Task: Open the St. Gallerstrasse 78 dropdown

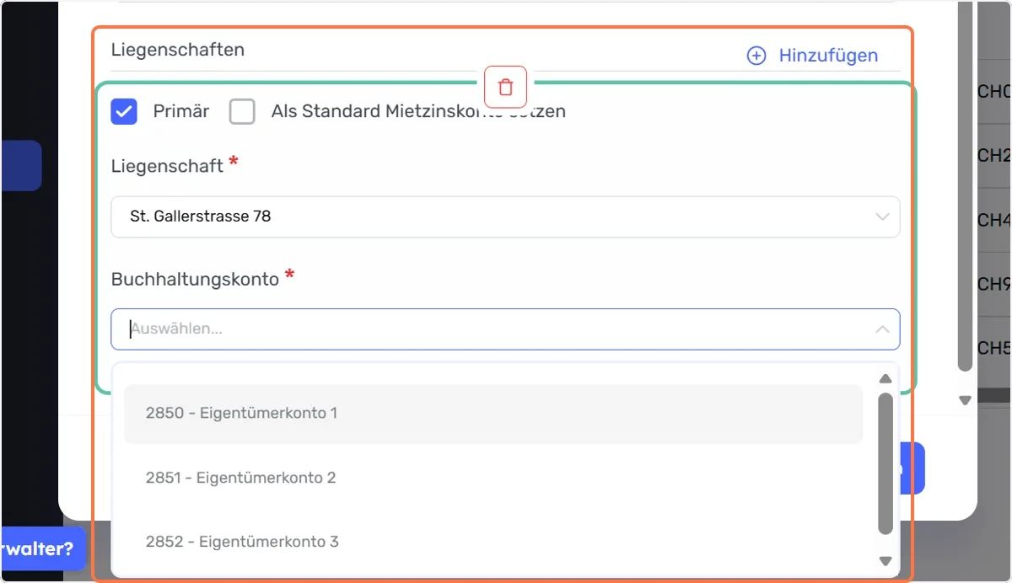Action: tap(505, 217)
